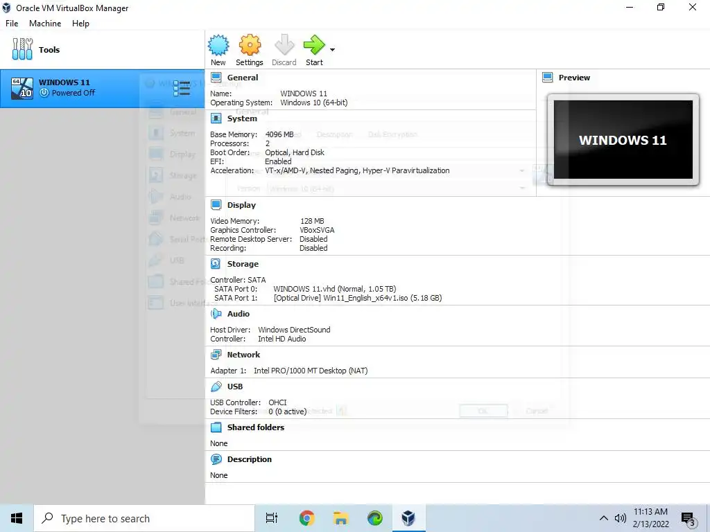Viewport: 710px width, 532px height.
Task: Open the File menu
Action: point(12,24)
